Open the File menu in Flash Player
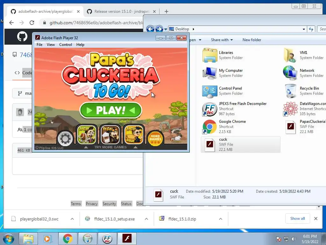 (x=39, y=45)
